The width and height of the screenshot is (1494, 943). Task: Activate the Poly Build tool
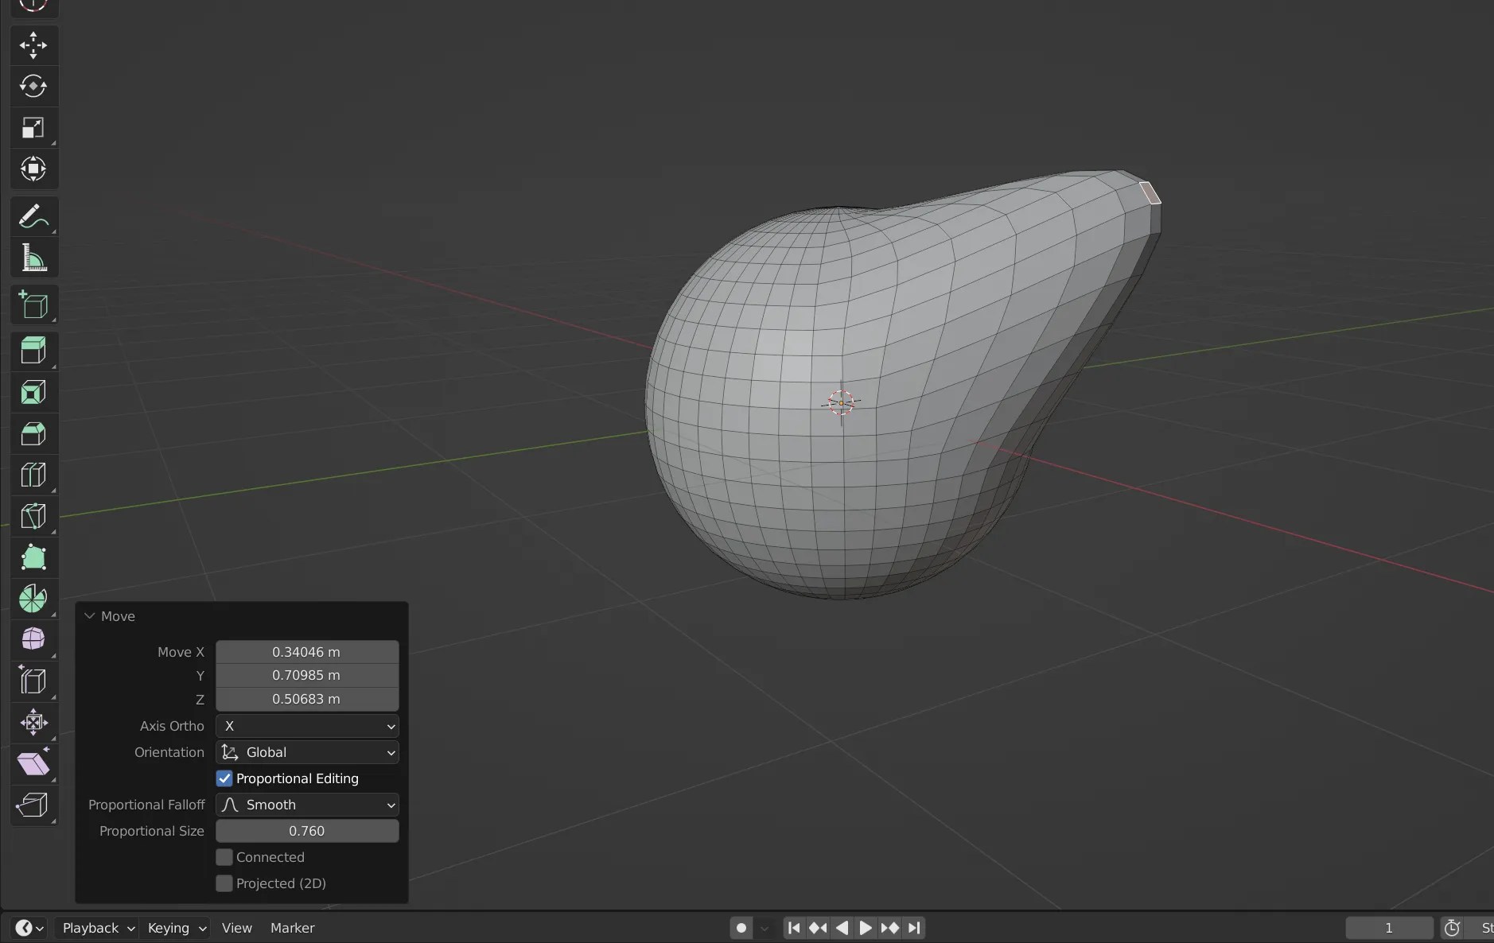pos(34,557)
